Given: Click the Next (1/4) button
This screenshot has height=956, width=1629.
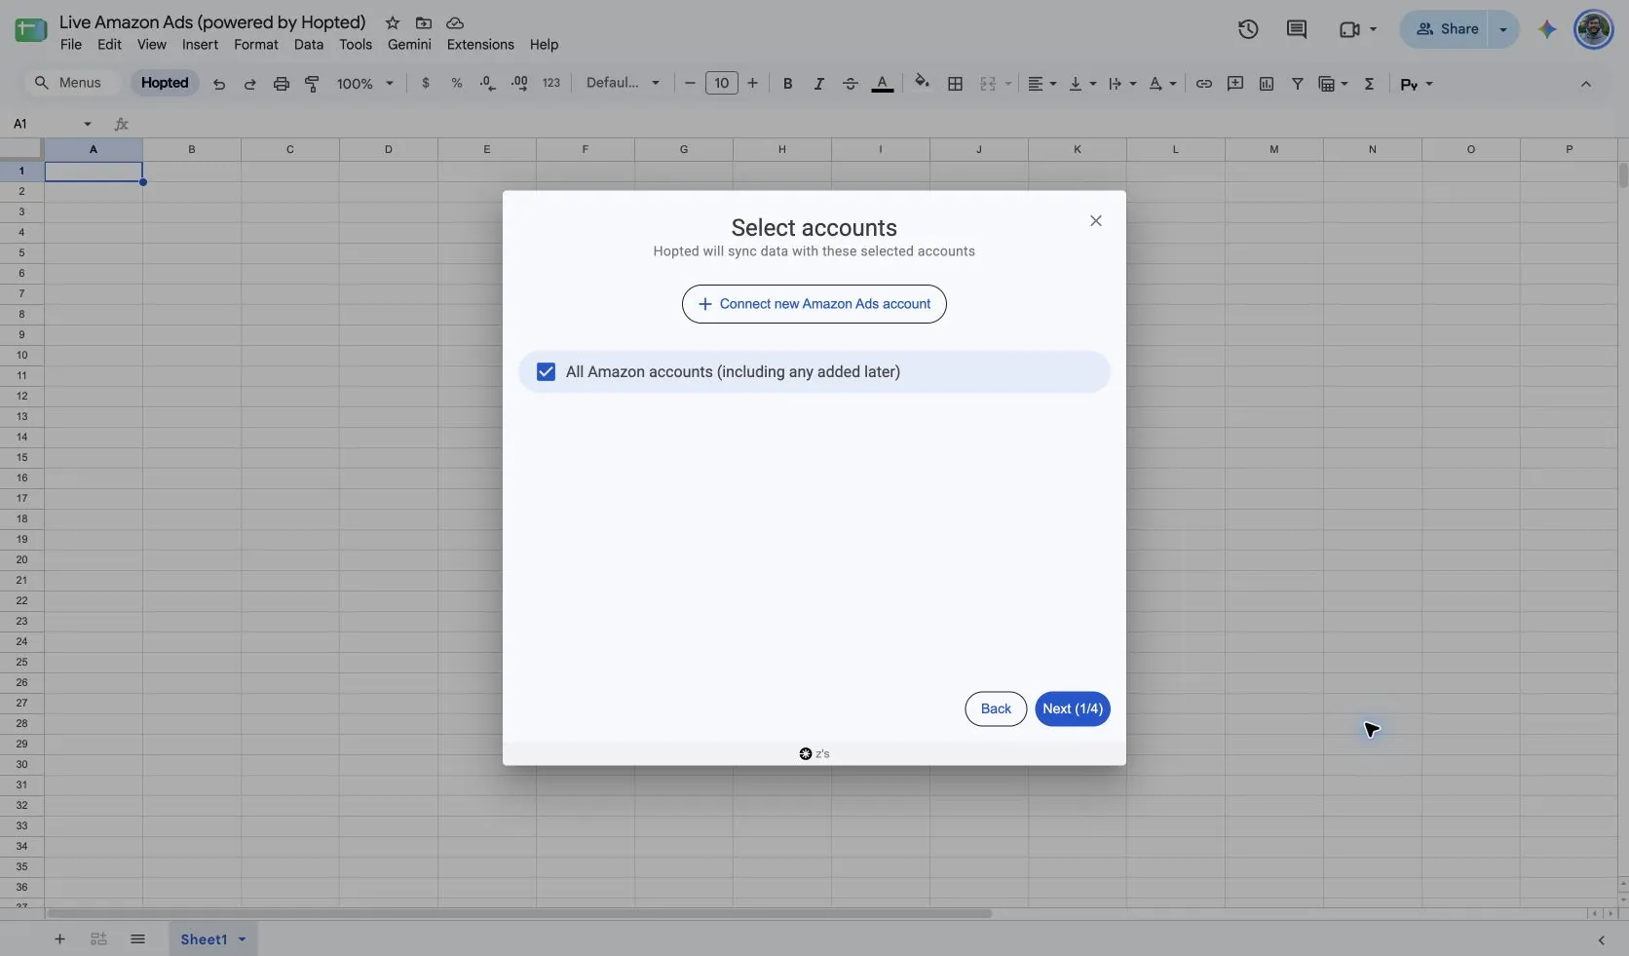Looking at the screenshot, I should 1073,708.
